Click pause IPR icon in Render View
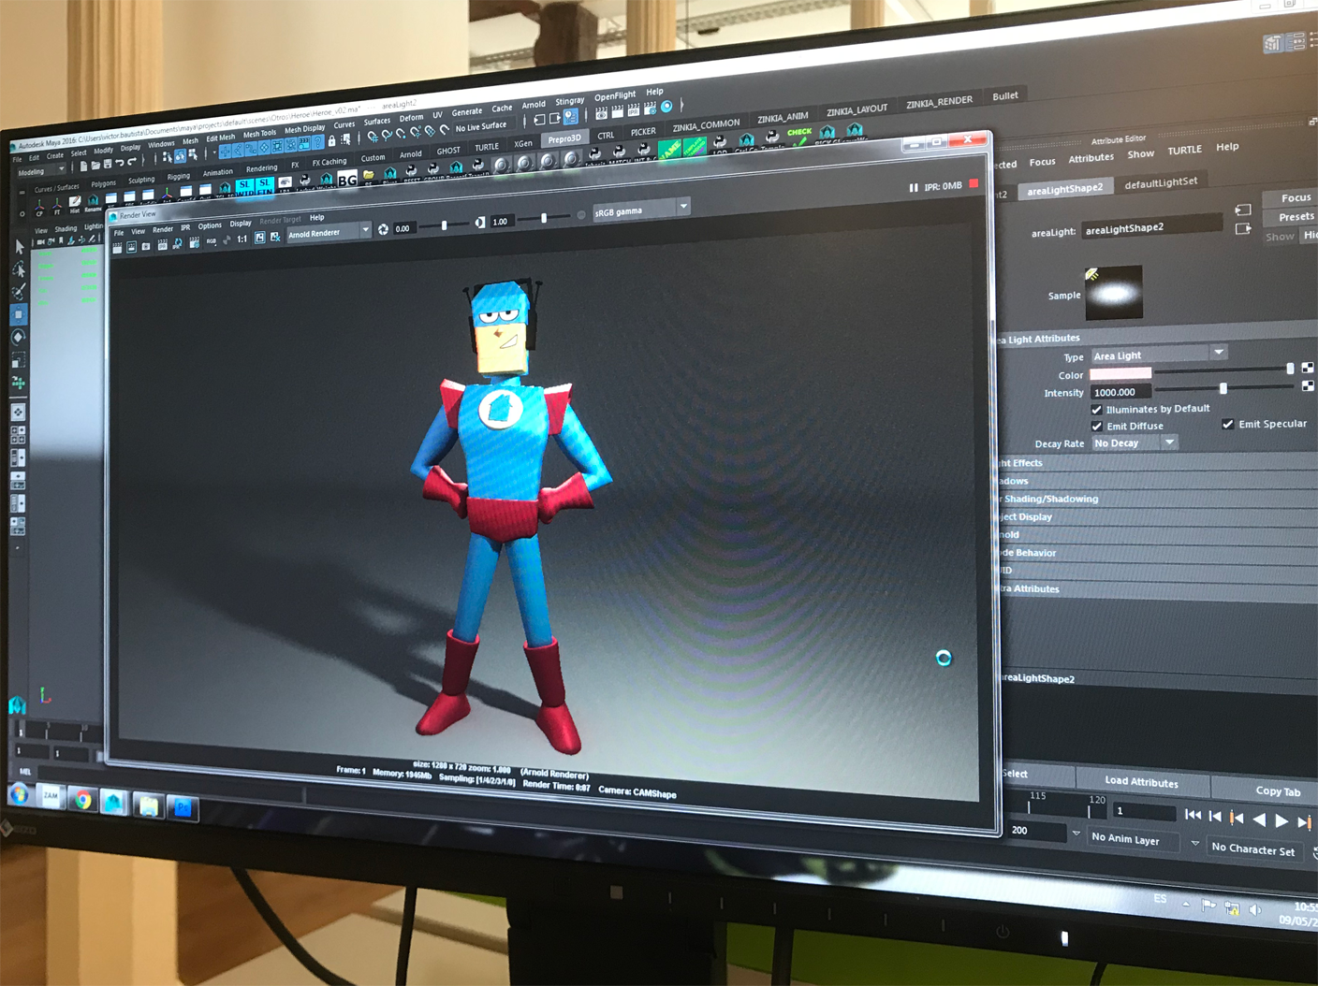The width and height of the screenshot is (1318, 986). point(913,188)
